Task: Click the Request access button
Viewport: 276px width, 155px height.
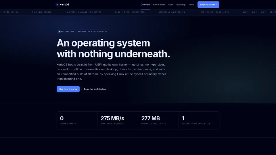Action: (x=208, y=5)
